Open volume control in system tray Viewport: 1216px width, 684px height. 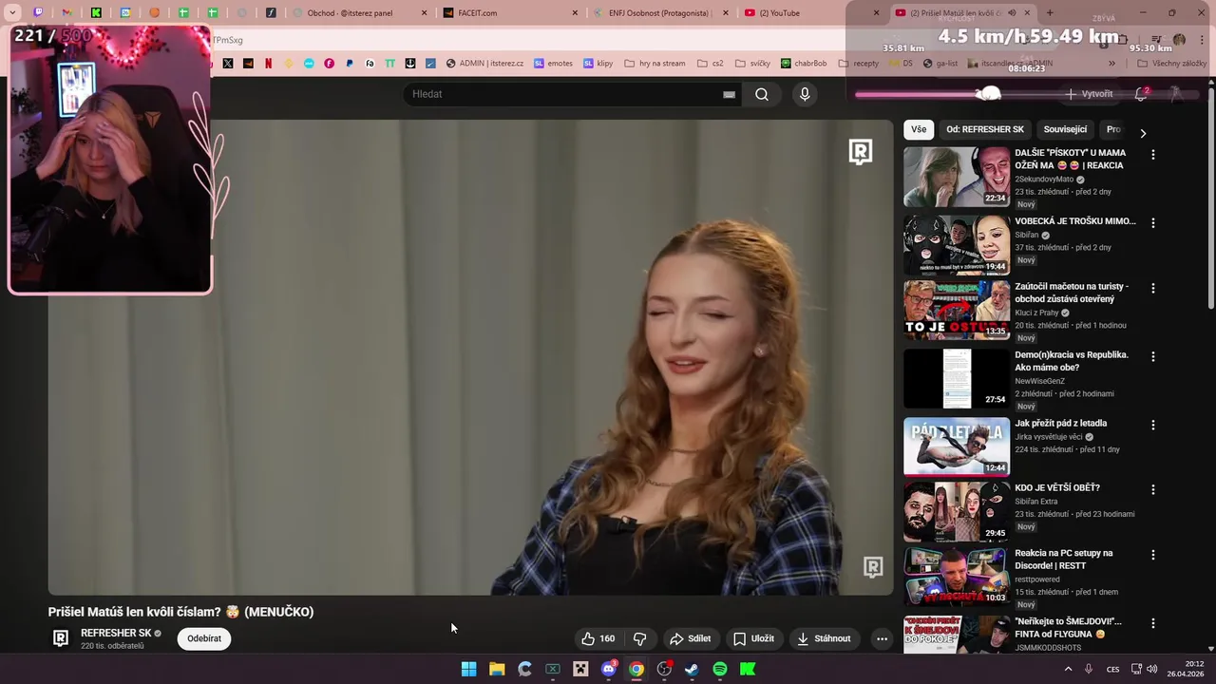[x=1151, y=669]
